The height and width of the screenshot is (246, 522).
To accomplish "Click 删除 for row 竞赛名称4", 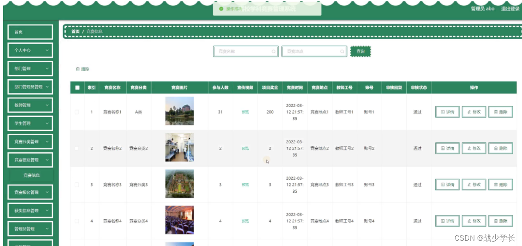I will click(x=500, y=221).
